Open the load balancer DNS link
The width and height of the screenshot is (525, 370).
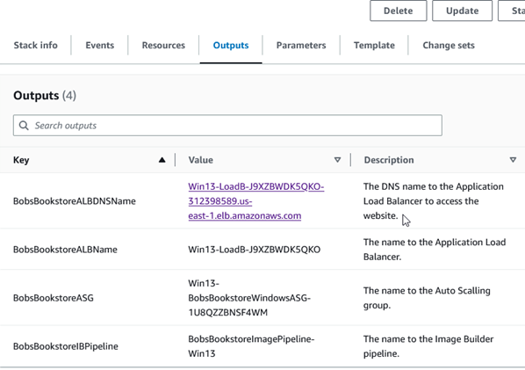(x=255, y=201)
